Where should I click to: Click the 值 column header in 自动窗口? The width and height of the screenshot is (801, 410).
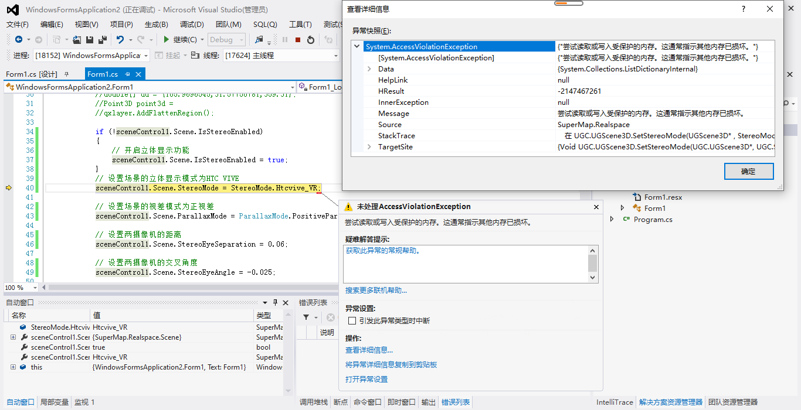click(x=172, y=316)
